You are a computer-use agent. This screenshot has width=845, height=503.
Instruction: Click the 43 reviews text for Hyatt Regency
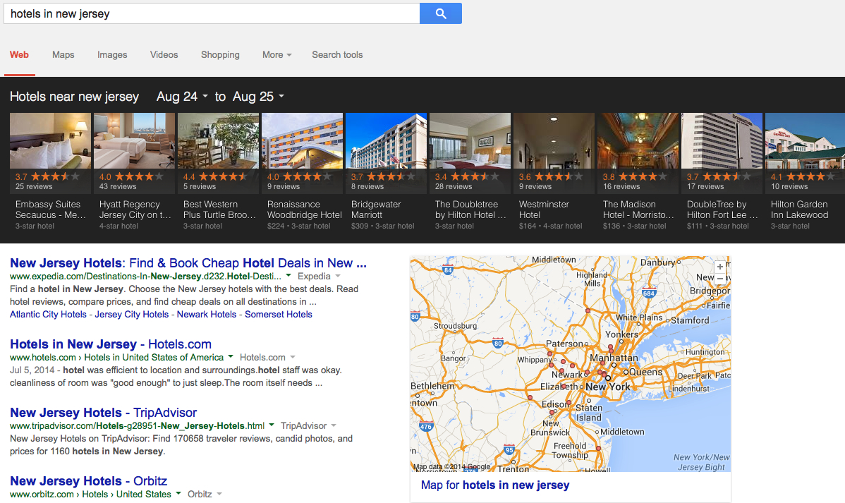[x=118, y=186]
